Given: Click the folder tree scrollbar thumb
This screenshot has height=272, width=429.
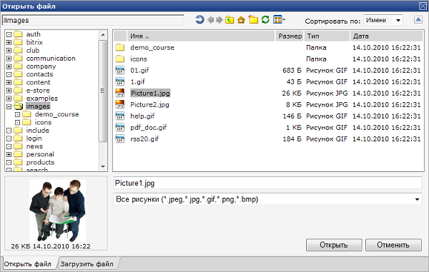Looking at the screenshot, I should (103, 91).
